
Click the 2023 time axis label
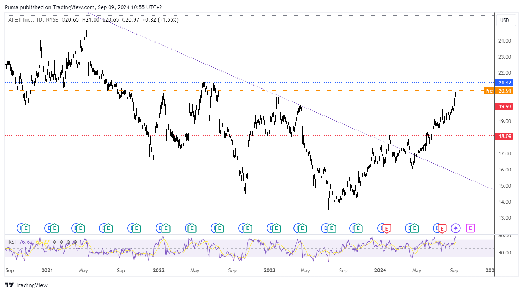tap(270, 270)
